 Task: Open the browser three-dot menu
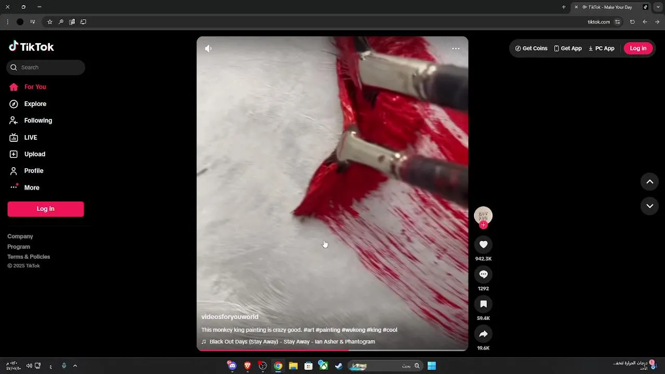(x=7, y=22)
